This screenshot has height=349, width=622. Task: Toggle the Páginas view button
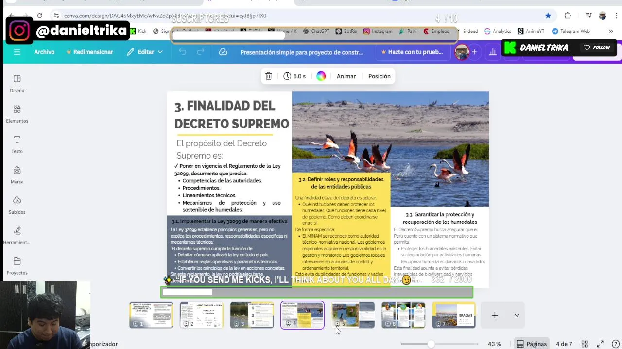coord(531,344)
